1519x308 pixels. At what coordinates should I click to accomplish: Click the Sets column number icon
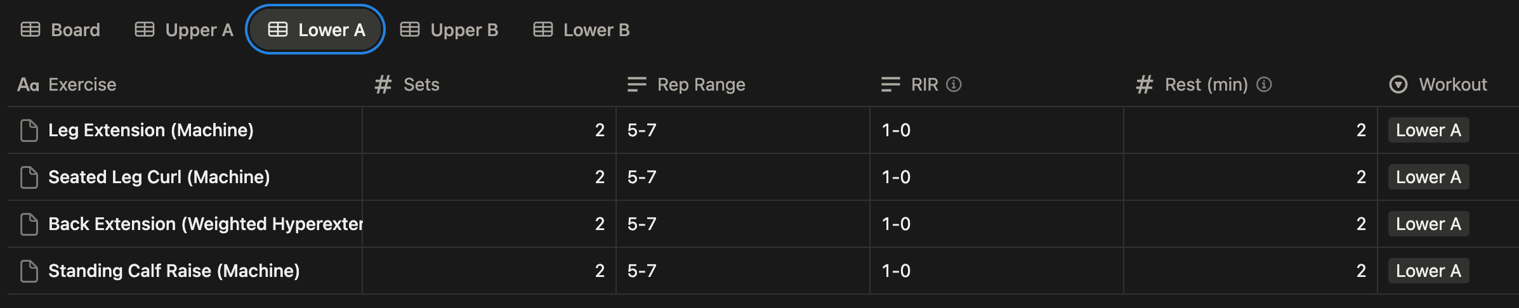click(x=383, y=84)
